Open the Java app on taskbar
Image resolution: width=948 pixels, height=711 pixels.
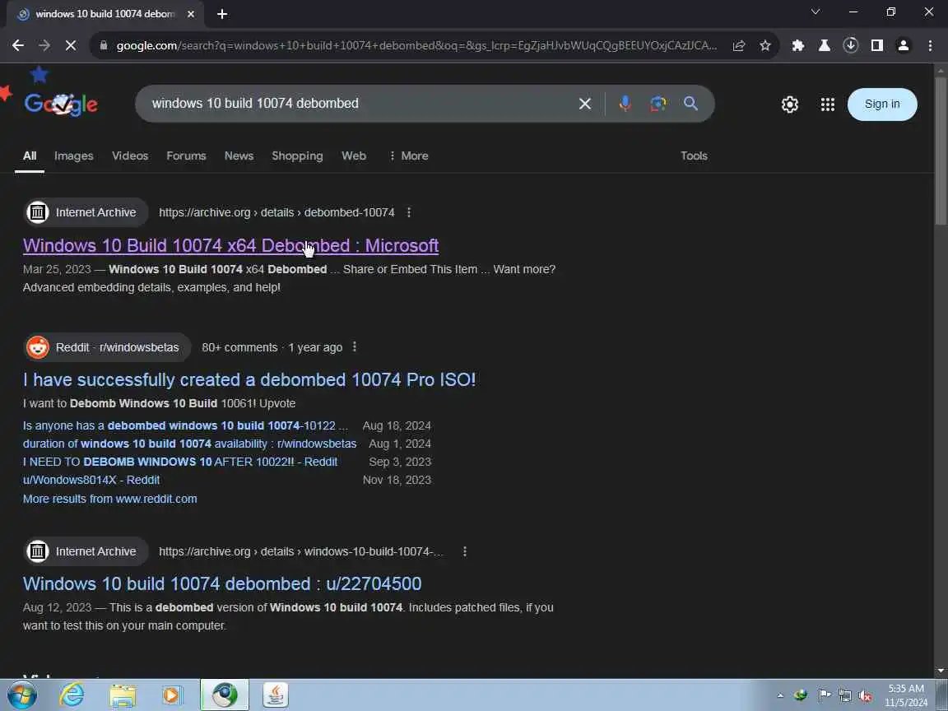pos(276,695)
